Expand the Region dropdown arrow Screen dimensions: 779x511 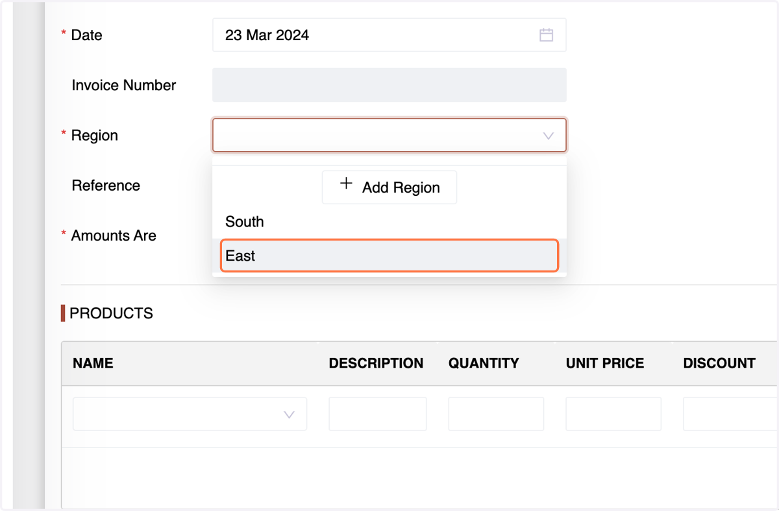[548, 136]
